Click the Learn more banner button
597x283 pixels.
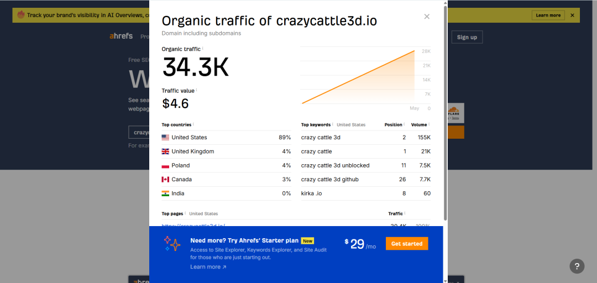548,15
